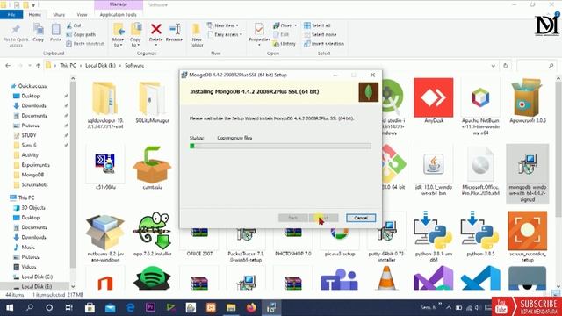Click the Explorer search box
562x316 pixels.
point(536,66)
